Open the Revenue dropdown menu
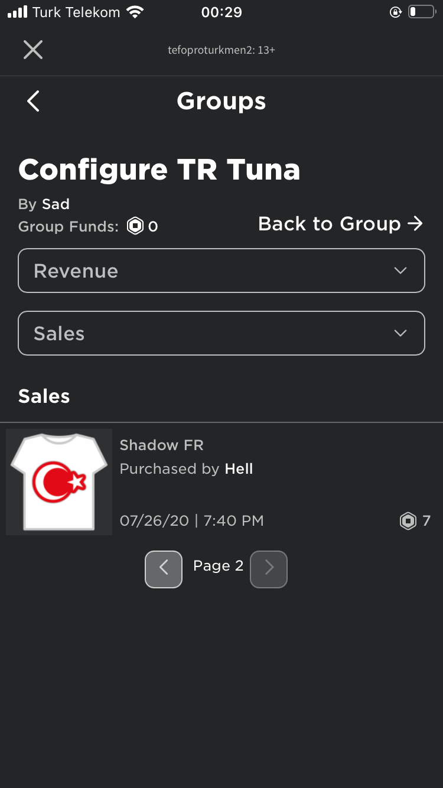 [221, 271]
